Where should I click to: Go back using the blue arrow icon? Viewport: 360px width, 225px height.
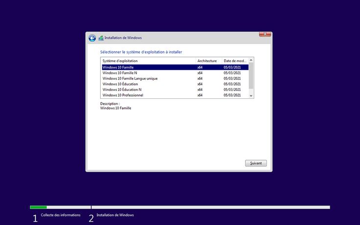(x=92, y=38)
